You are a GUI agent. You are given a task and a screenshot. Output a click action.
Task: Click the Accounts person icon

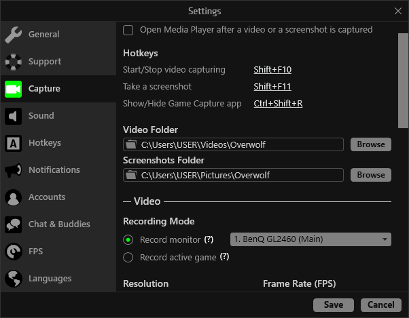14,197
